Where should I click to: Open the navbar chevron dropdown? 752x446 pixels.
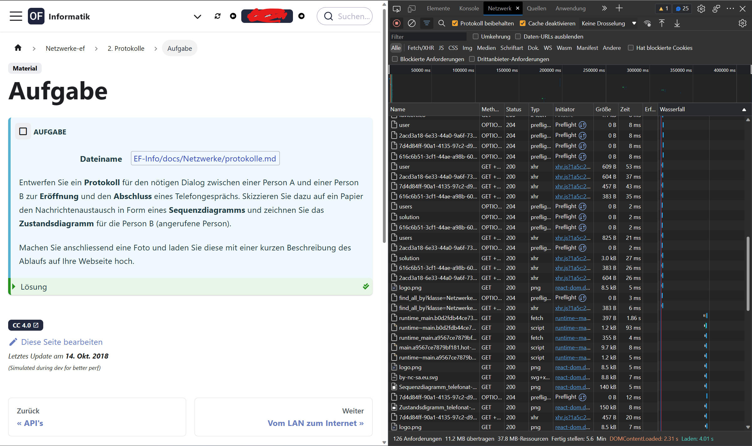(x=197, y=16)
